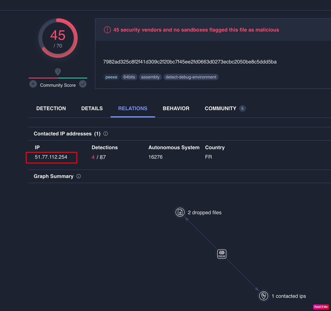
Task: Click the '2 dropped files' label
Action: coord(205,212)
